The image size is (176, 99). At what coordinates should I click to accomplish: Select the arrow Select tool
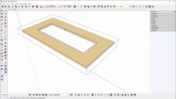[2, 11]
